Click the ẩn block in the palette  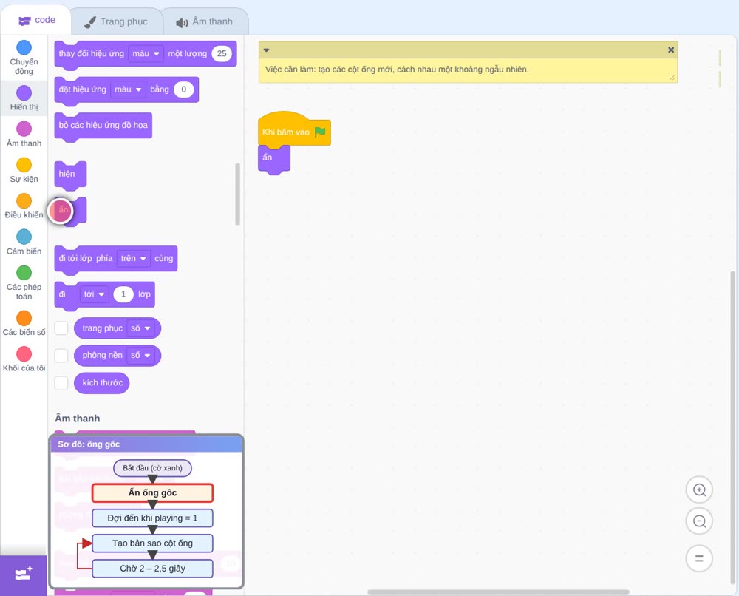[x=70, y=210]
